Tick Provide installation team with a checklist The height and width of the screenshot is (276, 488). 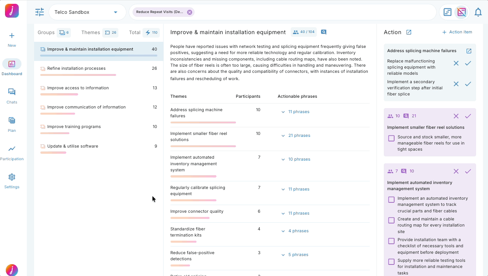(x=391, y=241)
